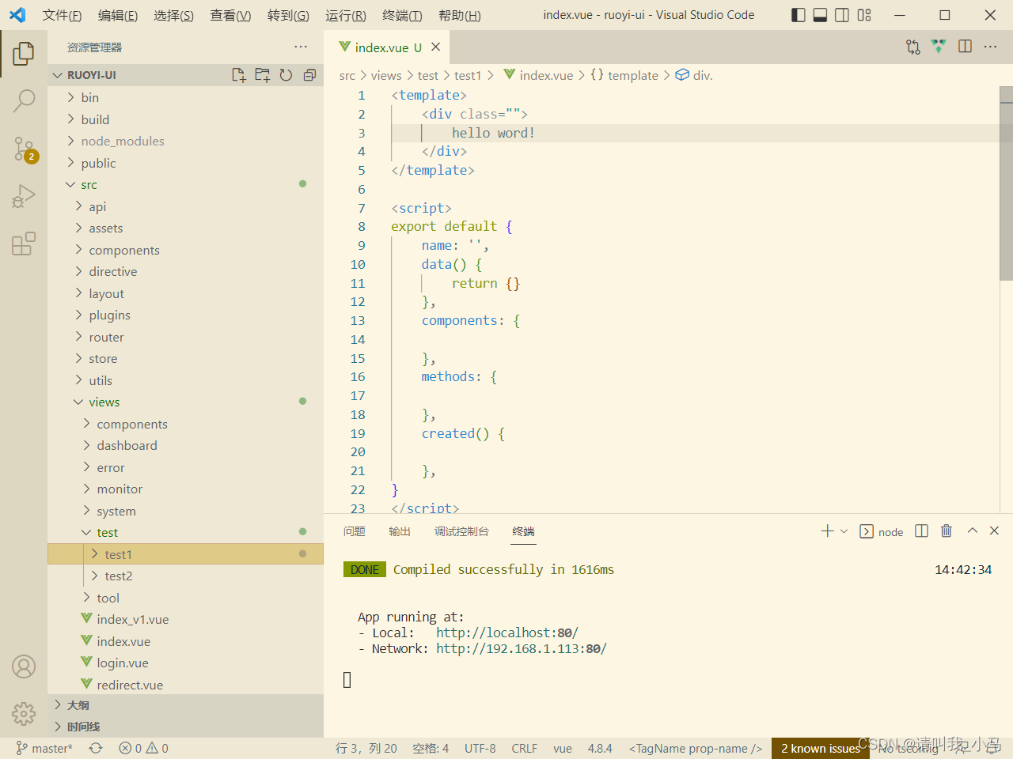1013x759 pixels.
Task: Open the 查看(V) menu
Action: click(x=230, y=15)
